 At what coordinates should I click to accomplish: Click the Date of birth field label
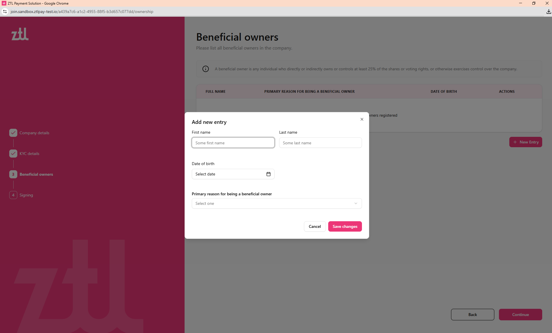203,164
